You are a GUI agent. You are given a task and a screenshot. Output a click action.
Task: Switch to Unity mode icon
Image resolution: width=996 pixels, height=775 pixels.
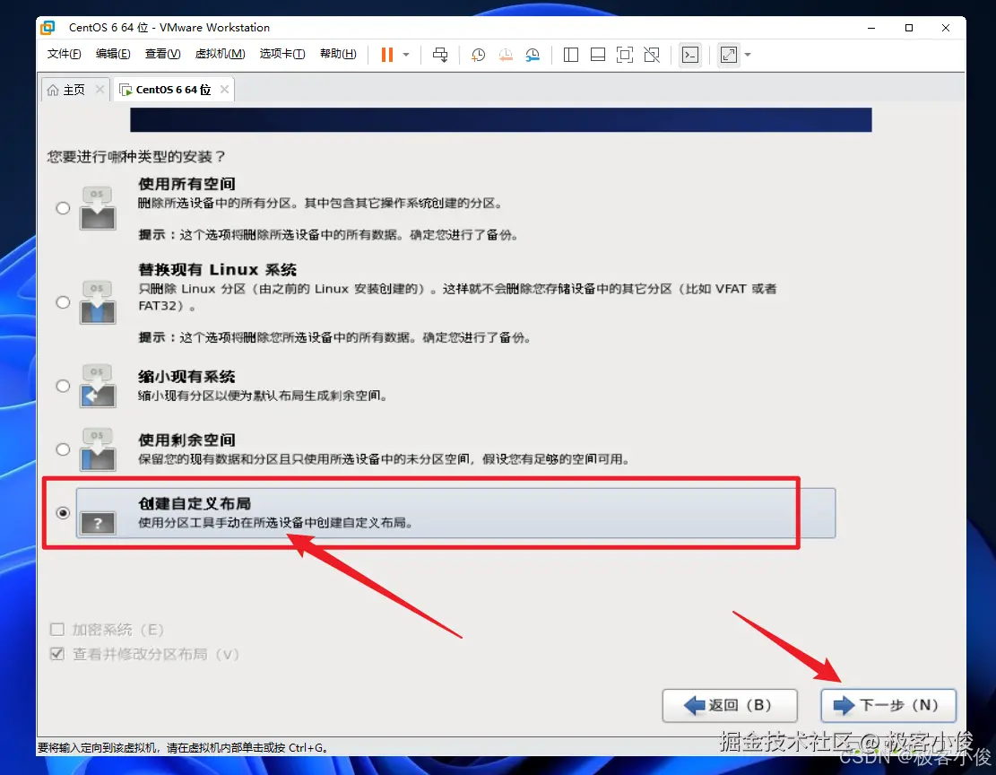(x=652, y=55)
